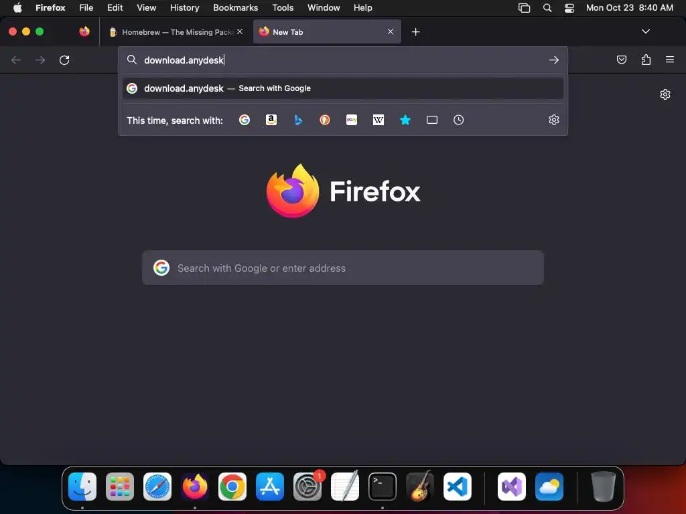Focus the New Tab page search box
The image size is (686, 514).
click(343, 268)
